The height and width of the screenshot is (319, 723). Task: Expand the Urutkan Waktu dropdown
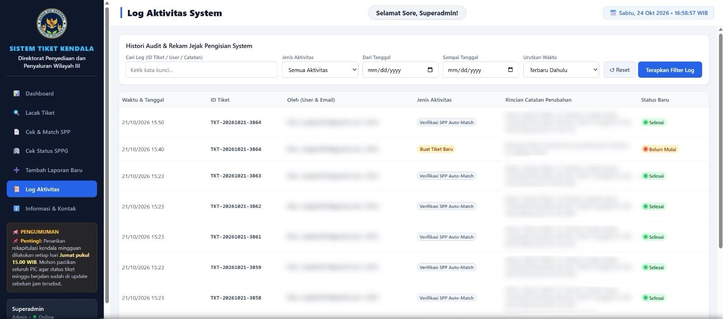pos(561,70)
